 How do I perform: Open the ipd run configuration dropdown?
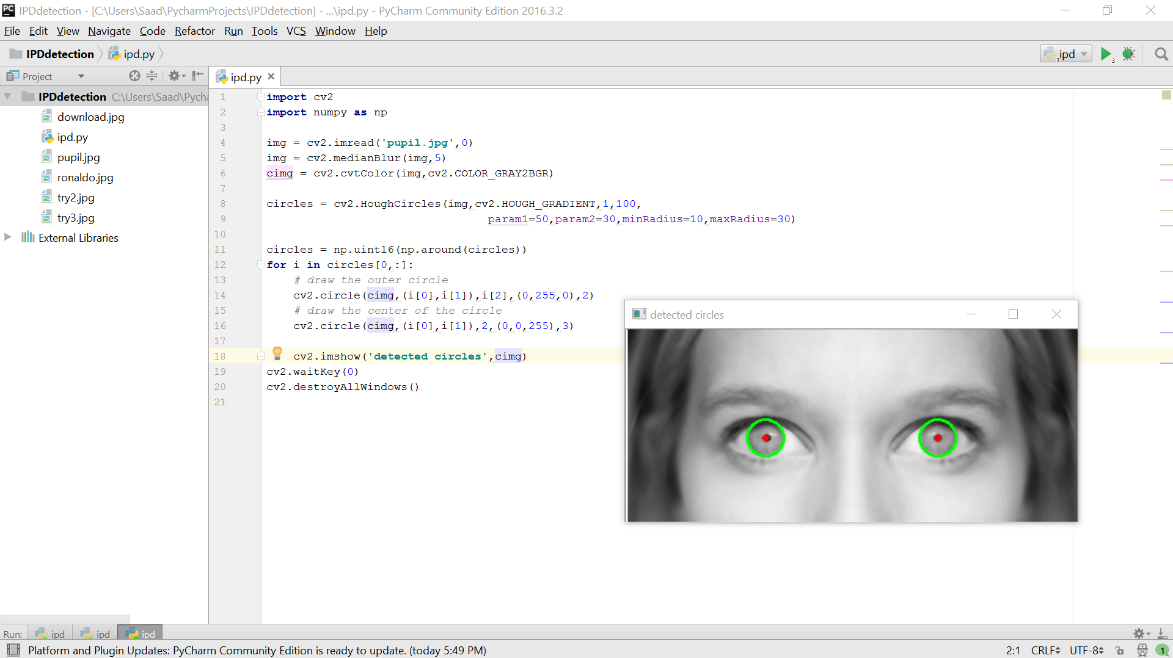click(1066, 54)
